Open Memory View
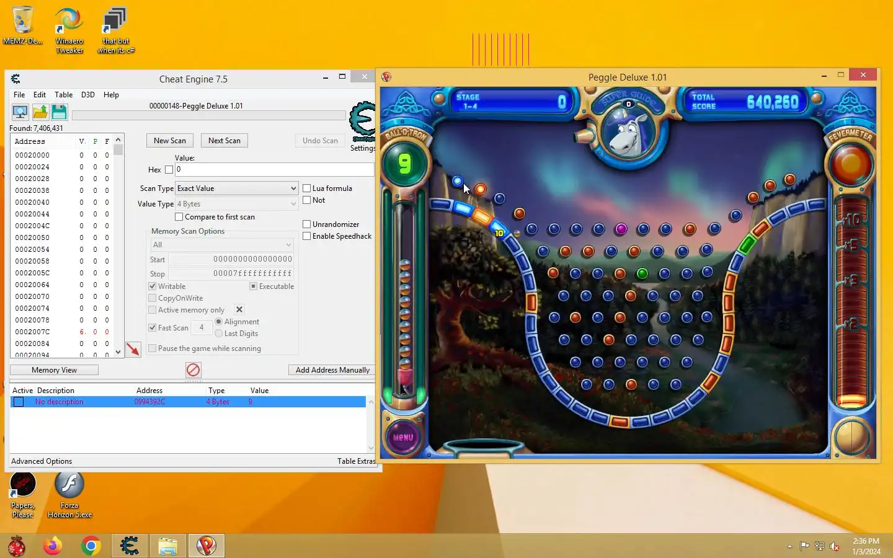Viewport: 893px width, 558px height. (x=55, y=370)
